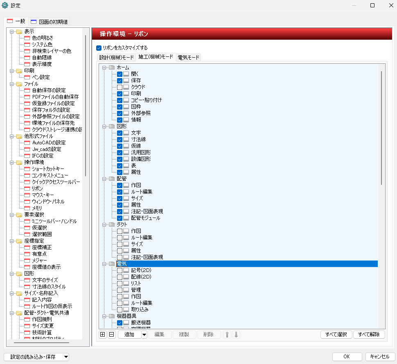Select the ショートカットキー settings page icon
This screenshot has height=364, width=397.
point(27,169)
